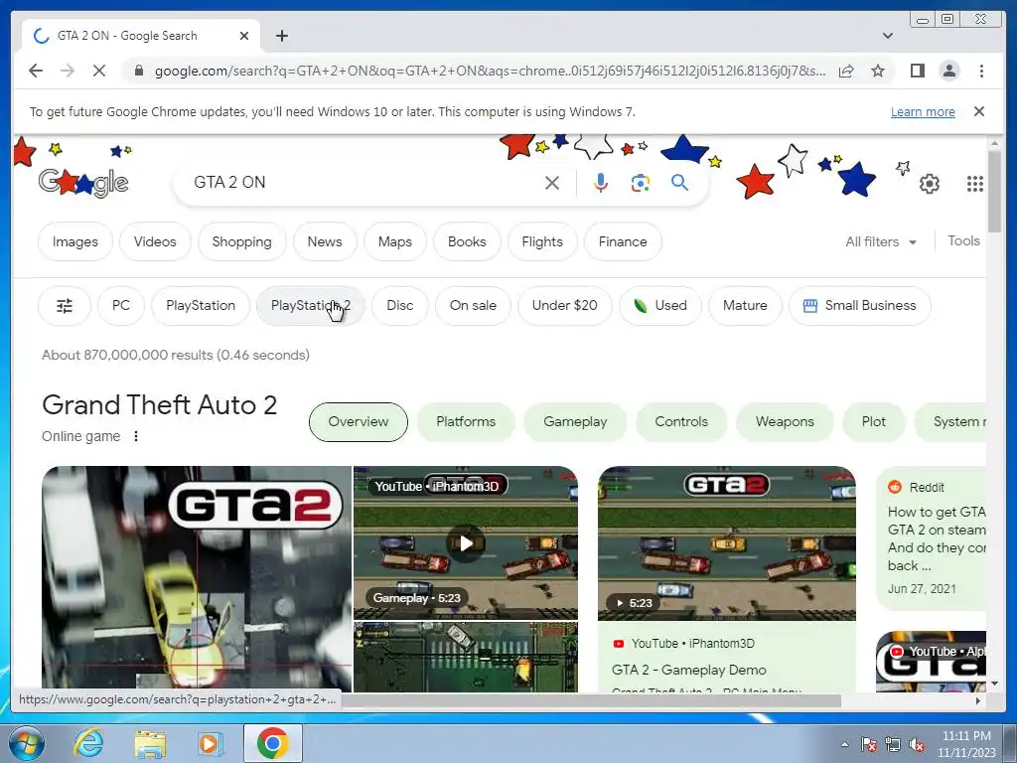The image size is (1017, 763).
Task: Submit search with the magnifier icon
Action: click(679, 183)
